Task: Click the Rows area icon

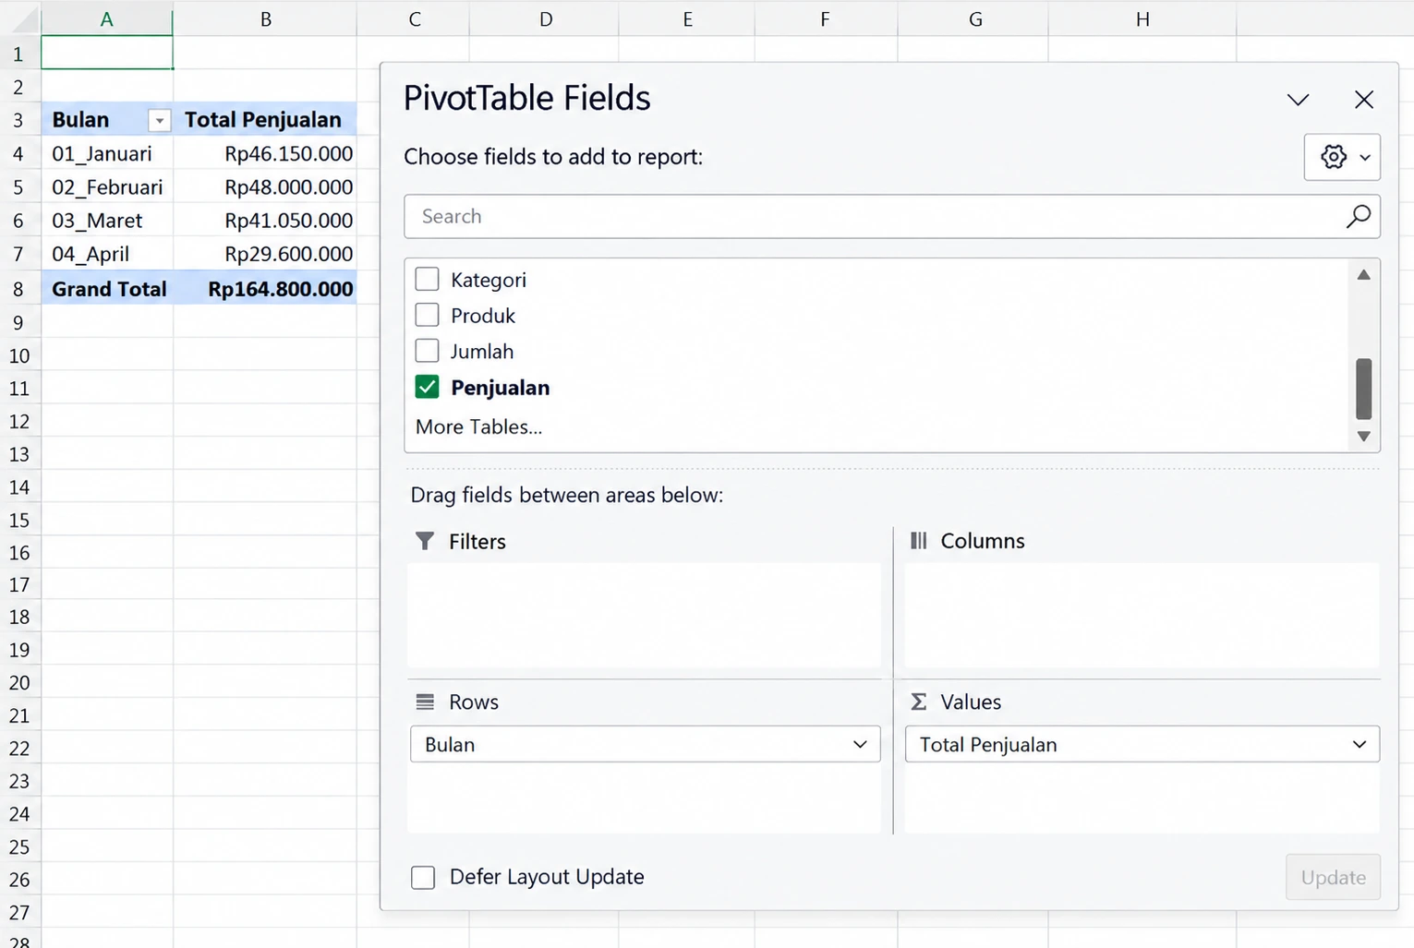Action: coord(425,702)
